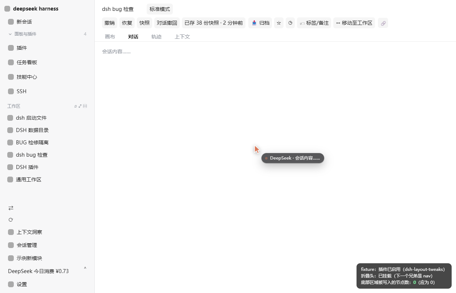Switch to the 对话 tab

pos(133,37)
